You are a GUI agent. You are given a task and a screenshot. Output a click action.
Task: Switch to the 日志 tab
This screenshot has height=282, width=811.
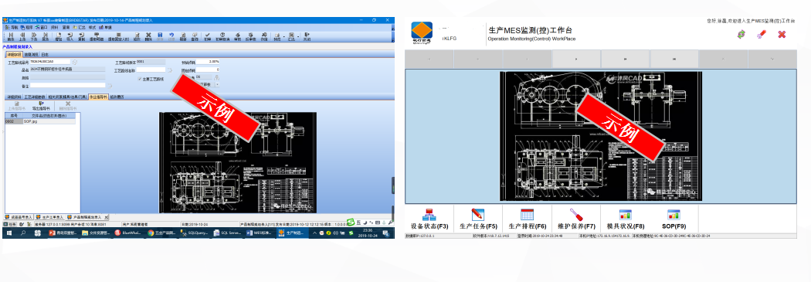point(45,55)
